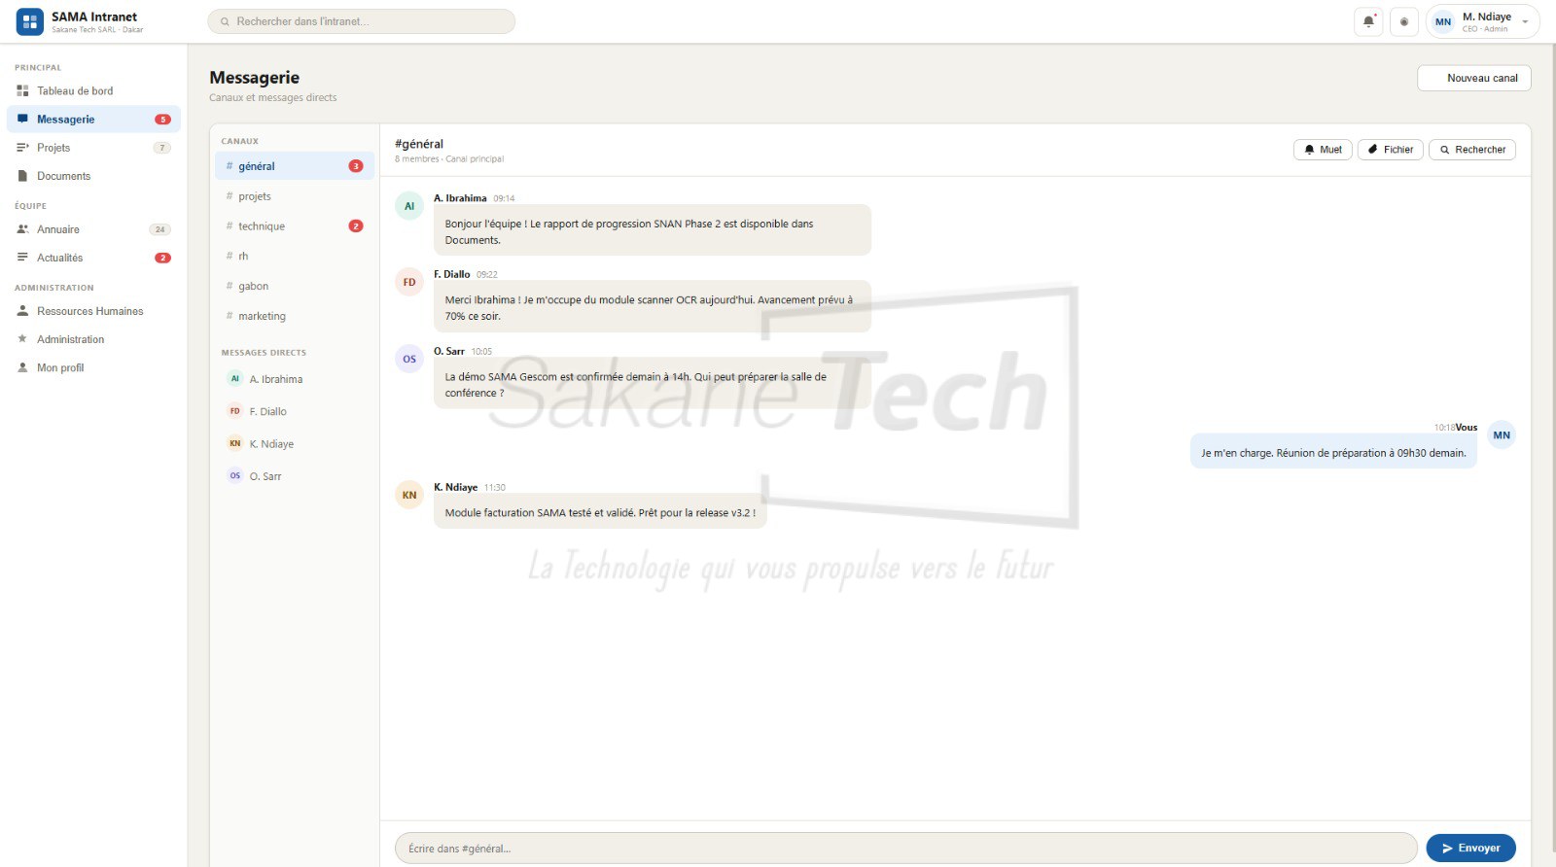1556x867 pixels.
Task: Open Annuaire in the sidebar
Action: click(x=93, y=229)
